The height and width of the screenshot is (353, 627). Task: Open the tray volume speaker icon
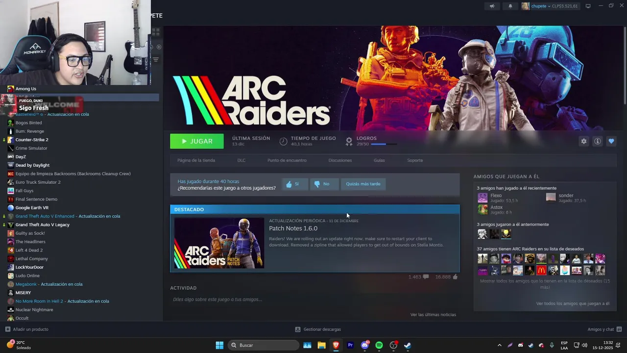[x=584, y=345]
